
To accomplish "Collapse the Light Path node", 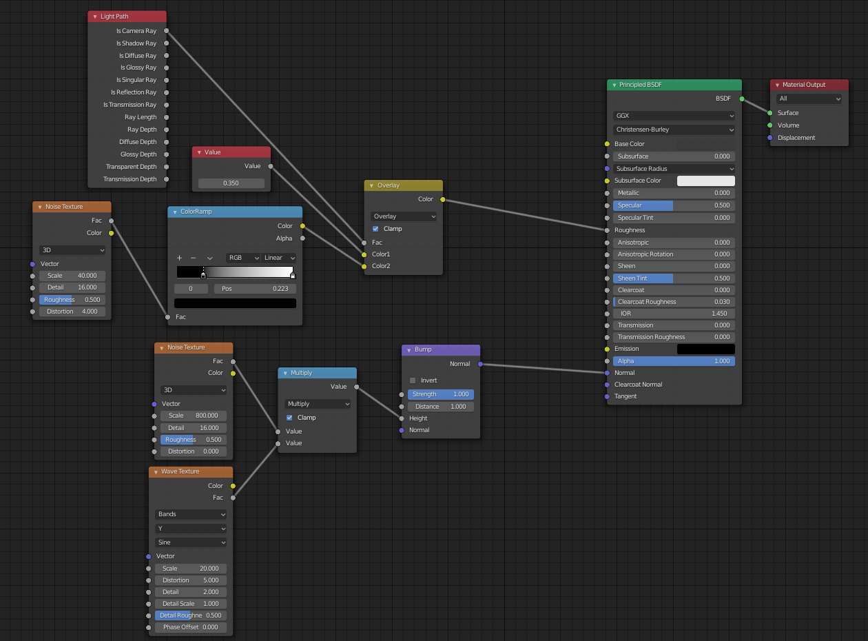I will 95,17.
